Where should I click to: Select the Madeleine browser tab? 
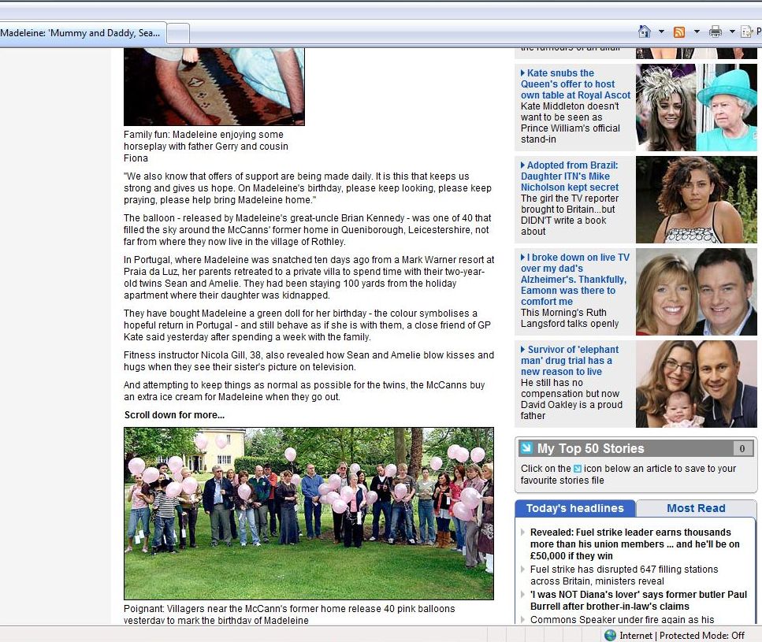point(81,33)
